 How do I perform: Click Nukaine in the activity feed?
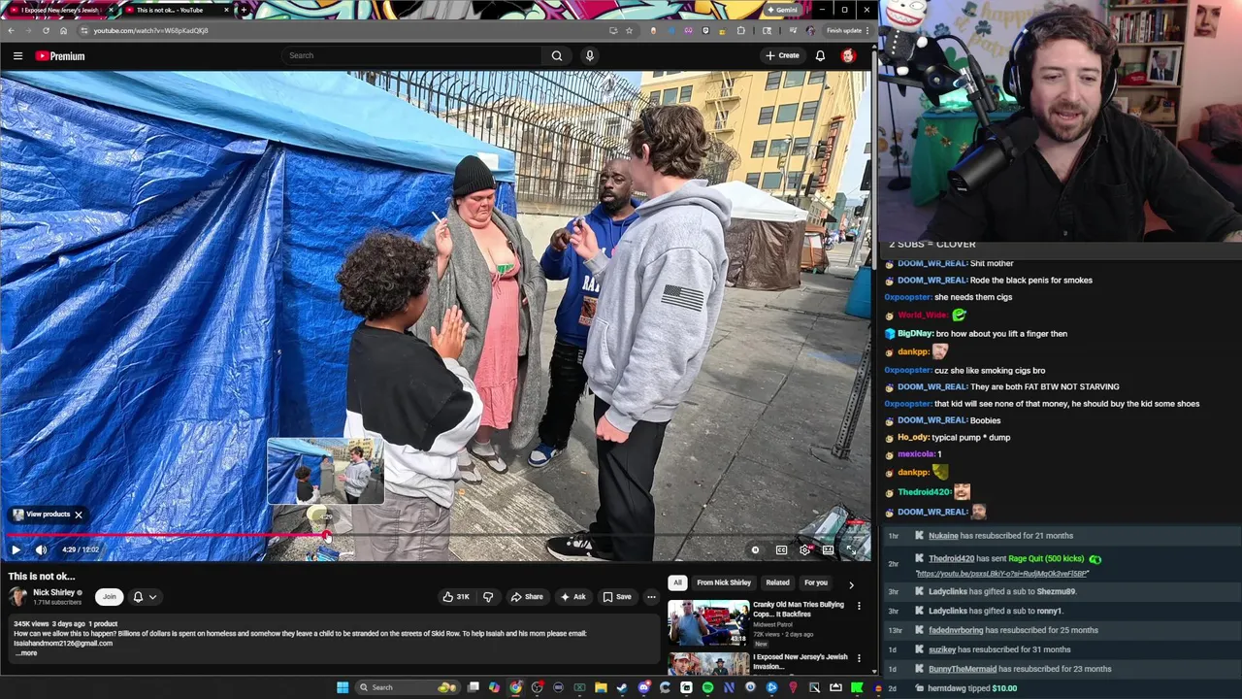tap(943, 536)
